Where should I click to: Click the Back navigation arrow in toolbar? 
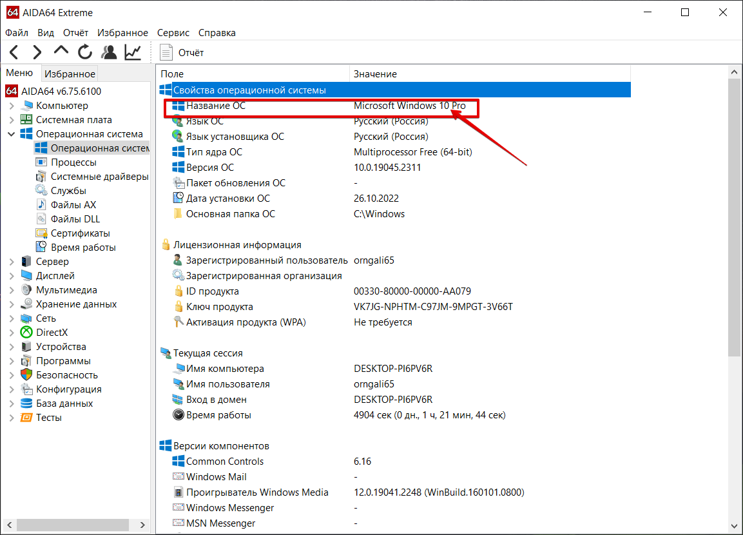14,52
